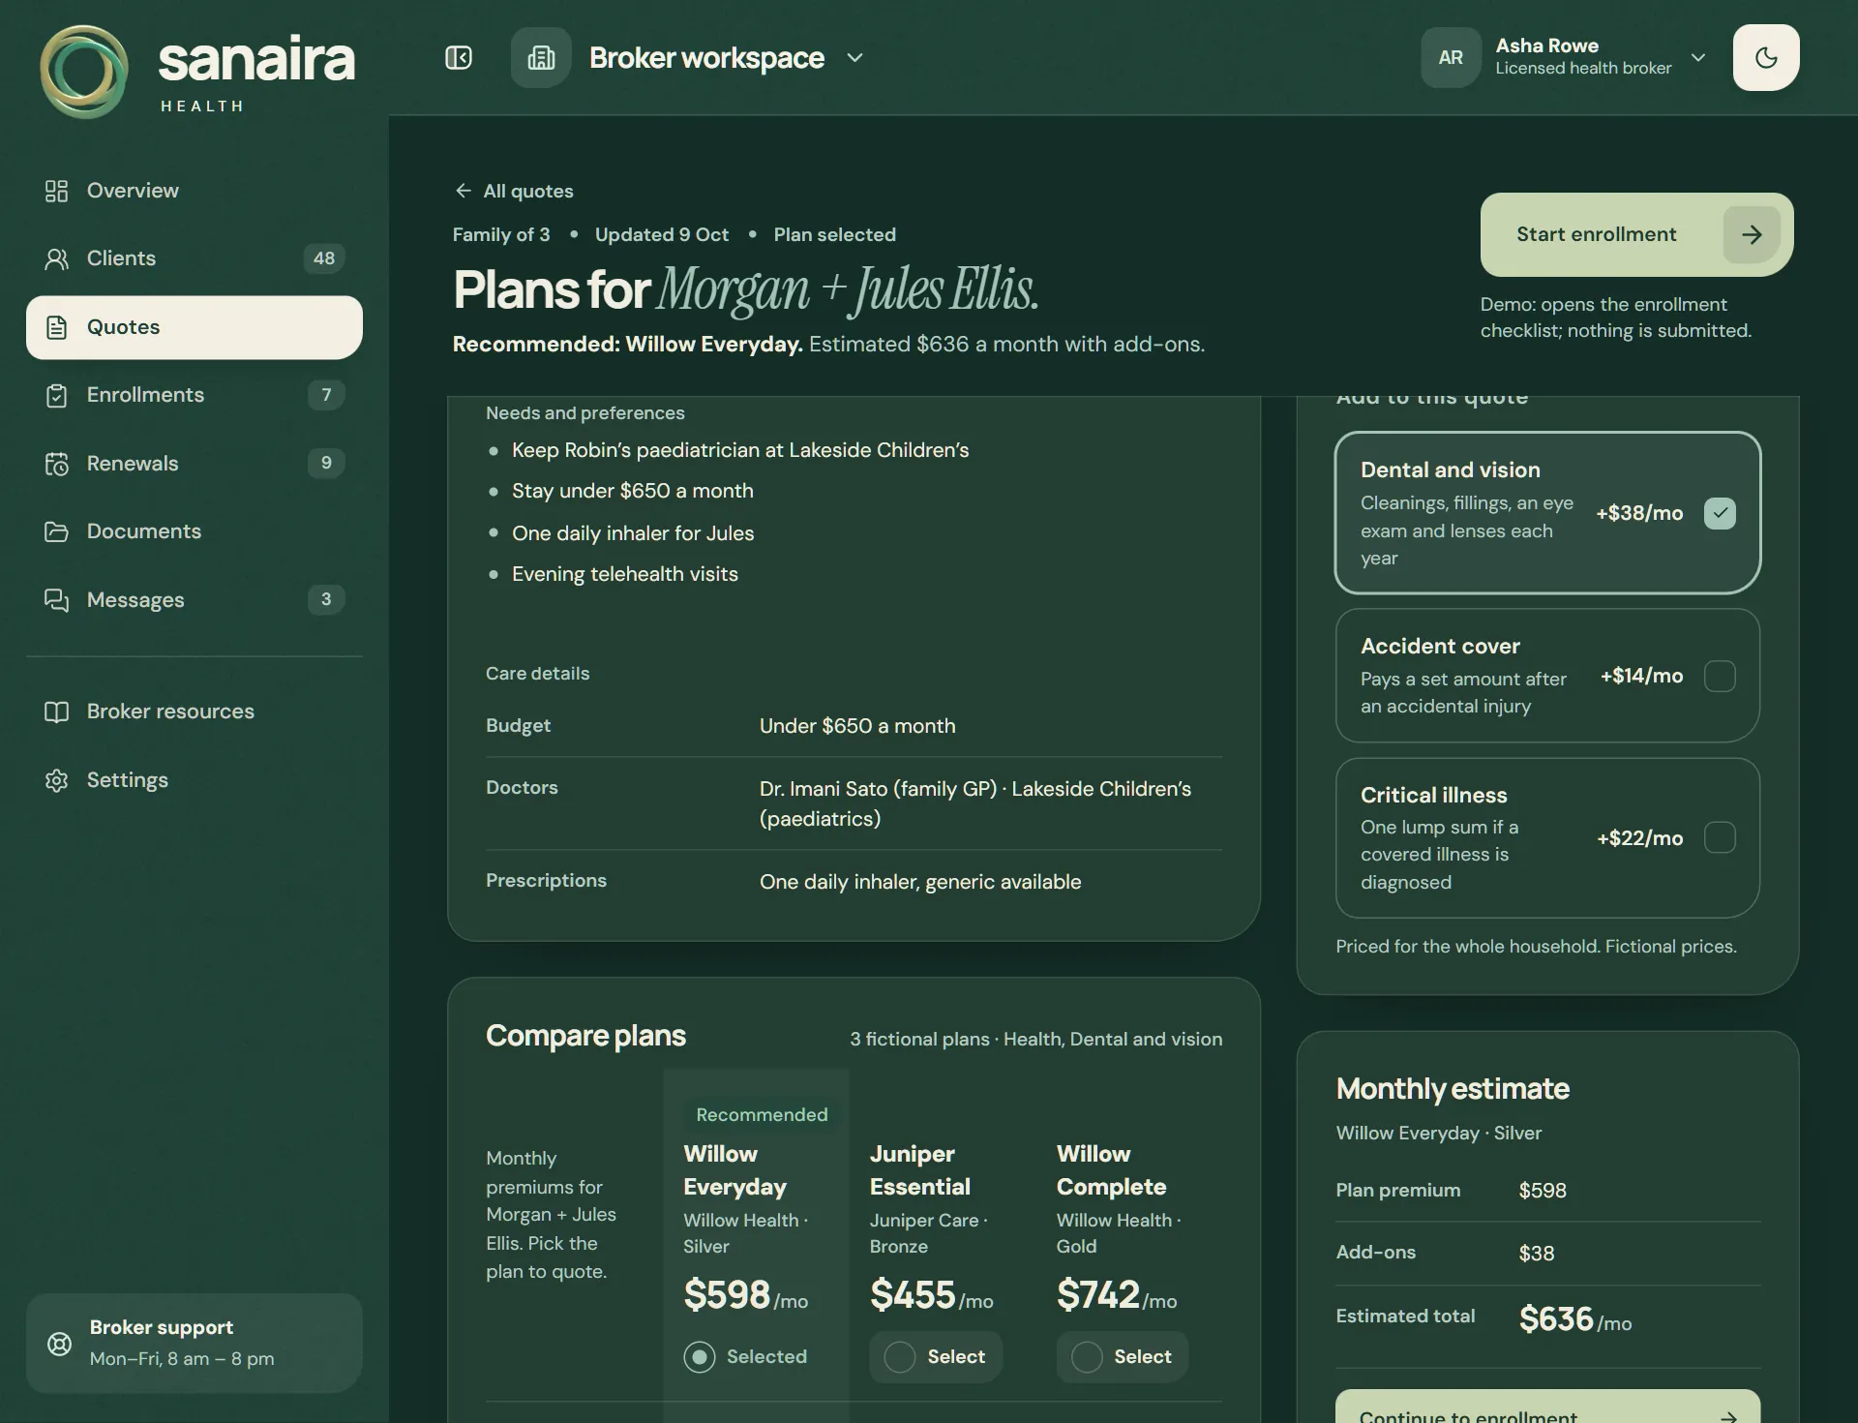Screen dimensions: 1858x1423
Task: Click the arrow on Start enrollment
Action: [1752, 234]
